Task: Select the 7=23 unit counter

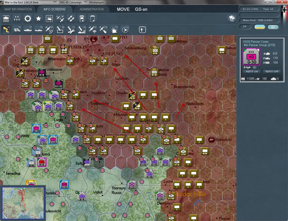Action: click(76, 140)
